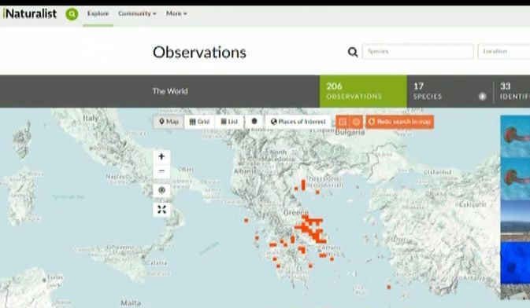Click the magnifier icon beside Species field
The width and height of the screenshot is (530, 308).
(353, 52)
